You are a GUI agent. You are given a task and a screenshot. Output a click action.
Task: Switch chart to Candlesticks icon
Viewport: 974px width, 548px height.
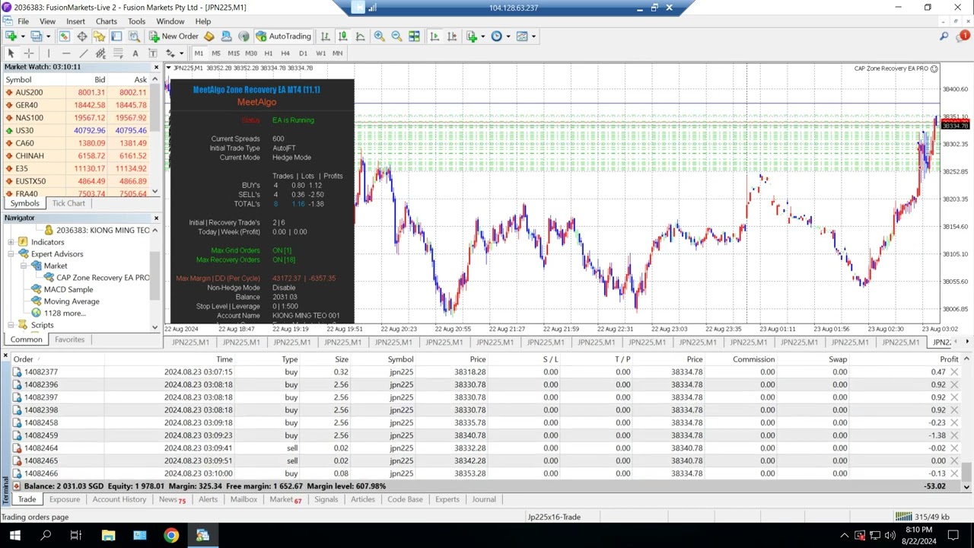pos(342,36)
